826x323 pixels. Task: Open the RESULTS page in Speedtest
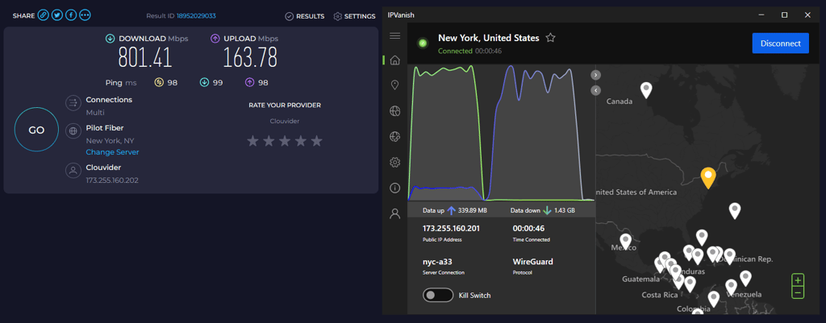(304, 16)
